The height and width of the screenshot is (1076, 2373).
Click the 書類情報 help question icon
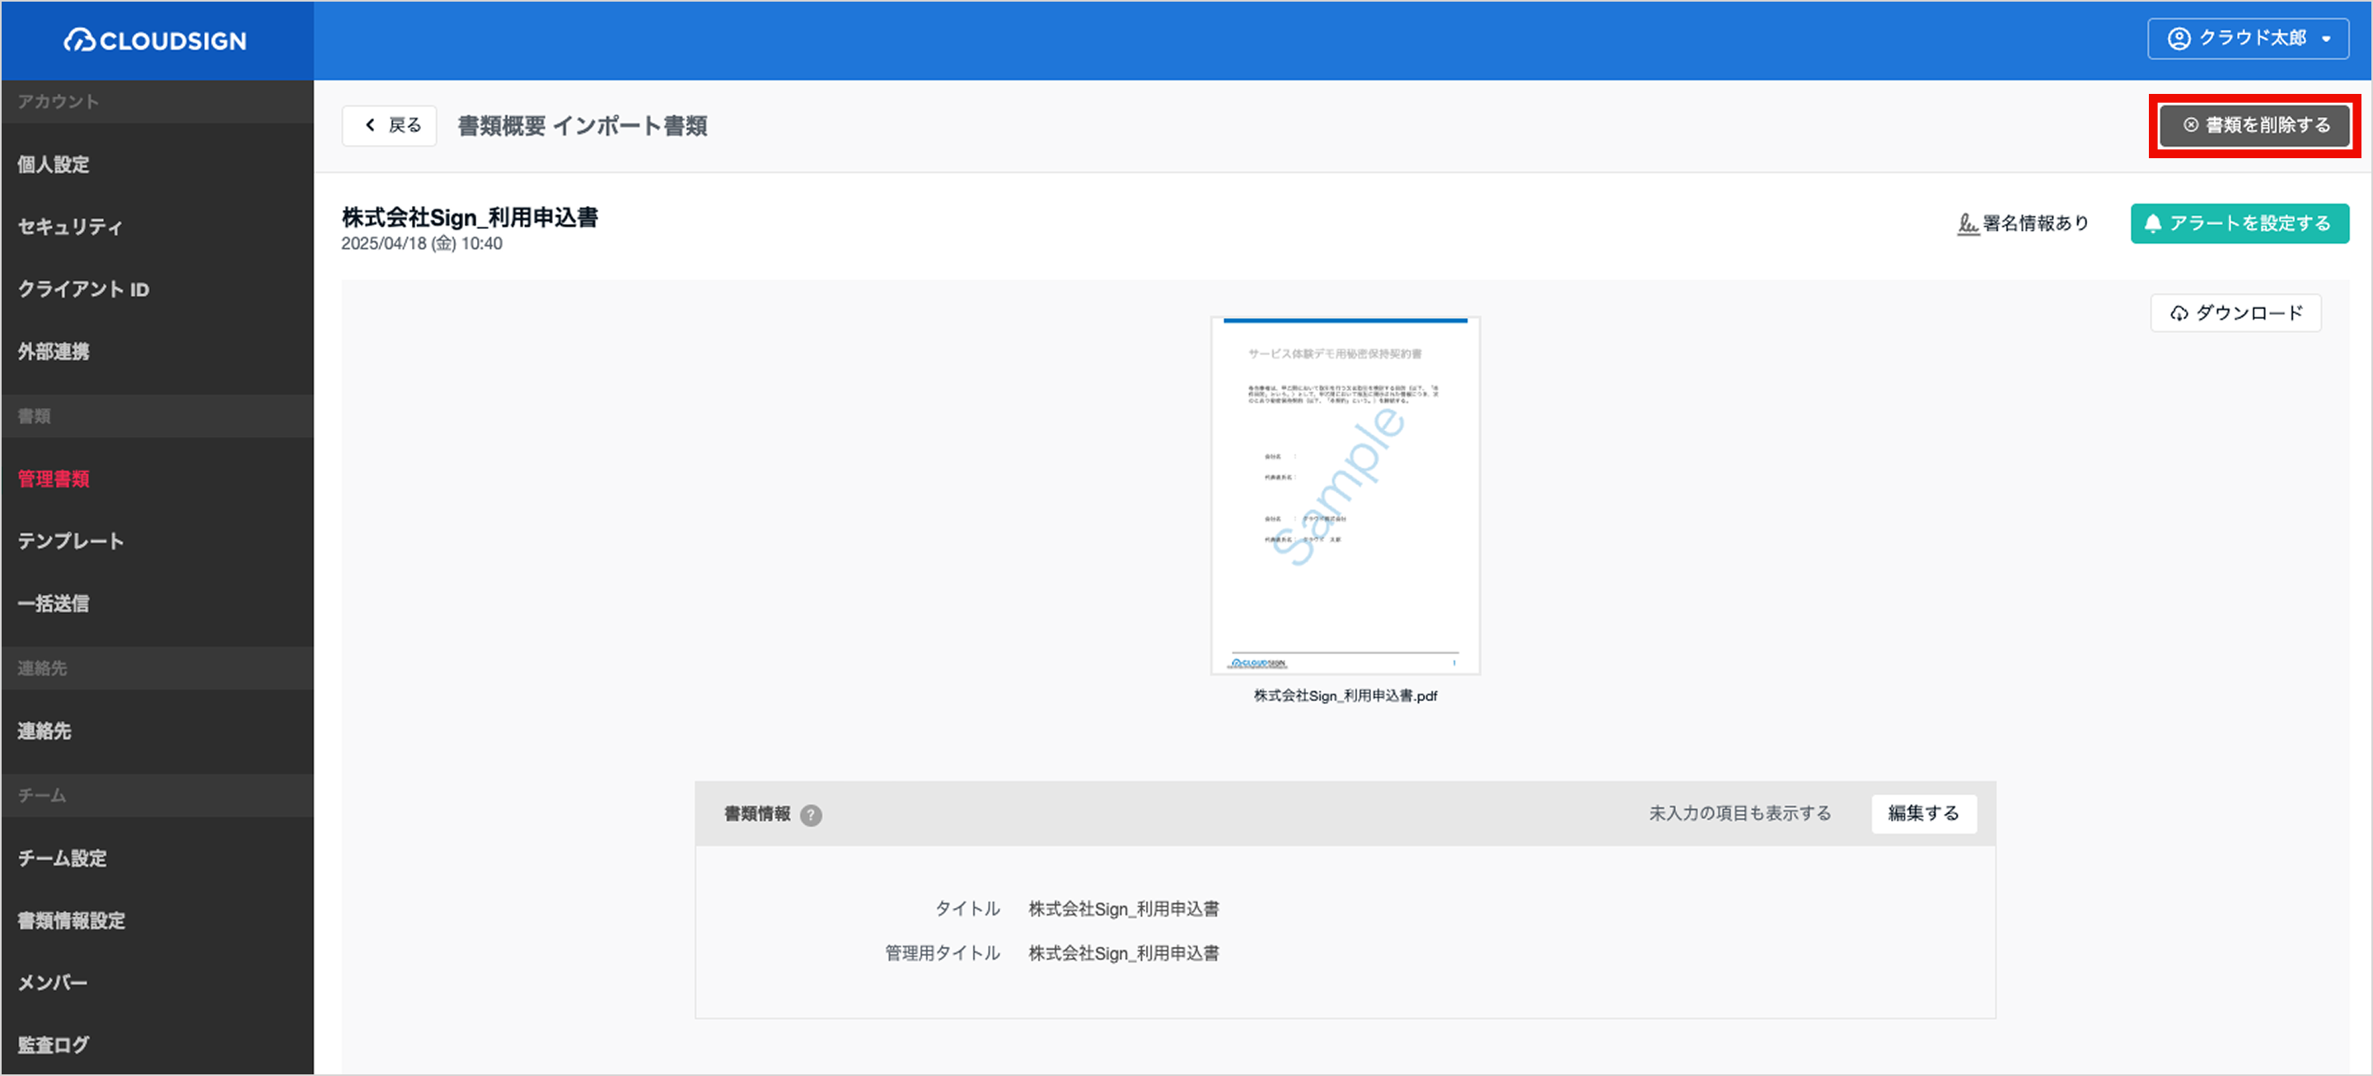(811, 814)
